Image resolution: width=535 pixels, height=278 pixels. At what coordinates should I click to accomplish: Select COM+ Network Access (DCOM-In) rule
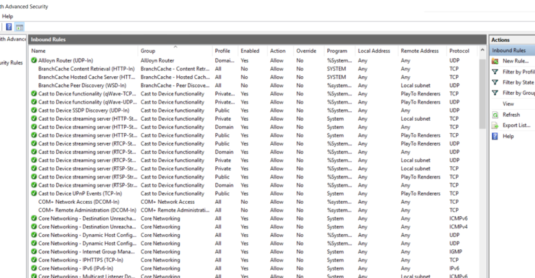point(79,202)
